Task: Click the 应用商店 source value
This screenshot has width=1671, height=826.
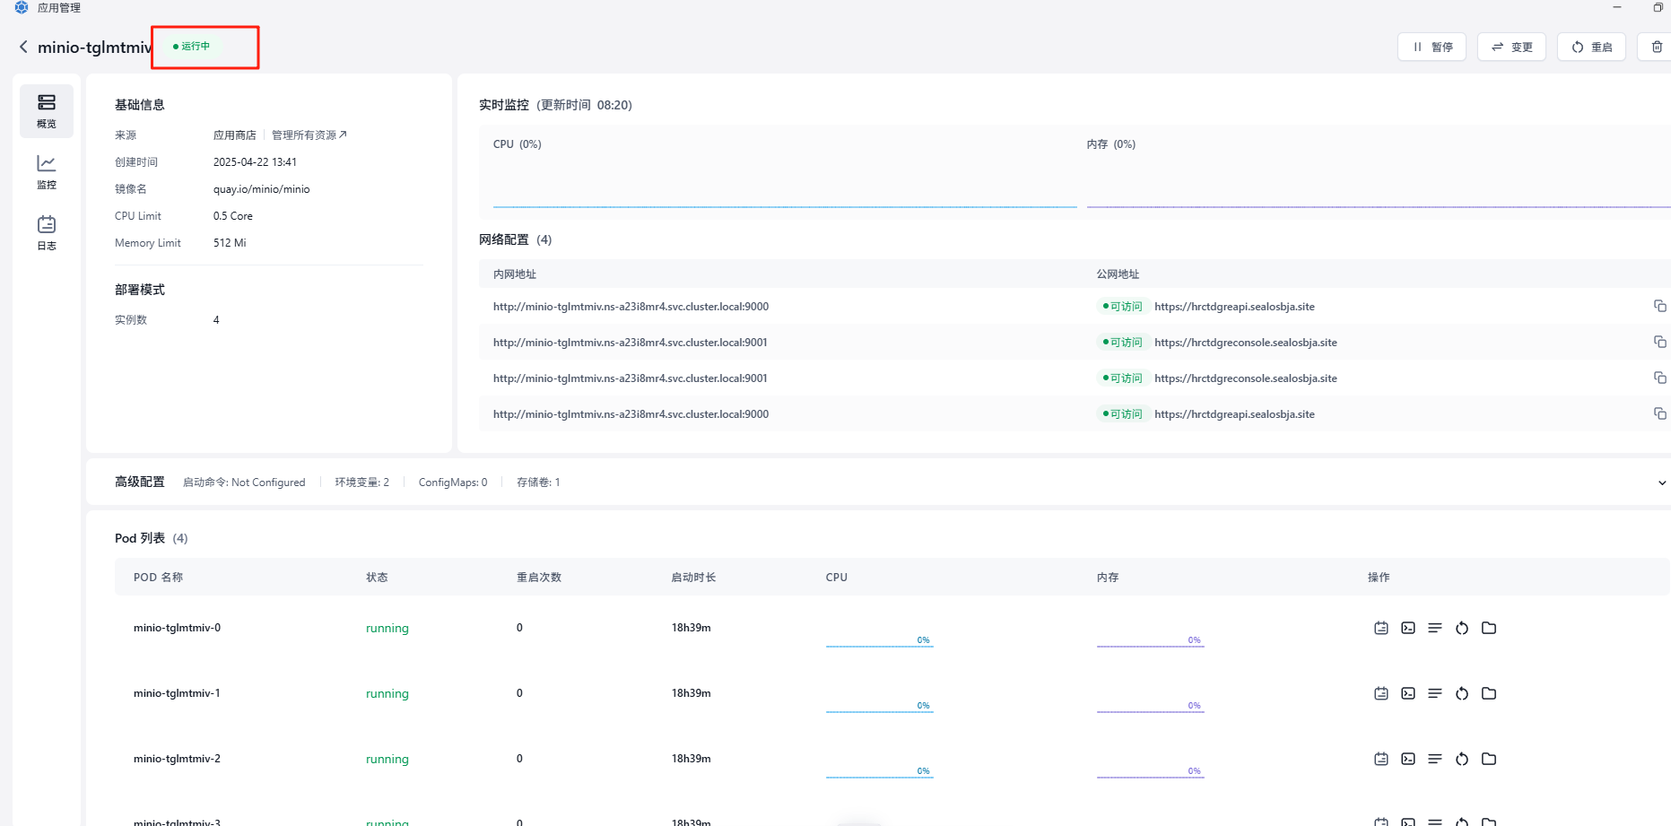Action: [234, 135]
